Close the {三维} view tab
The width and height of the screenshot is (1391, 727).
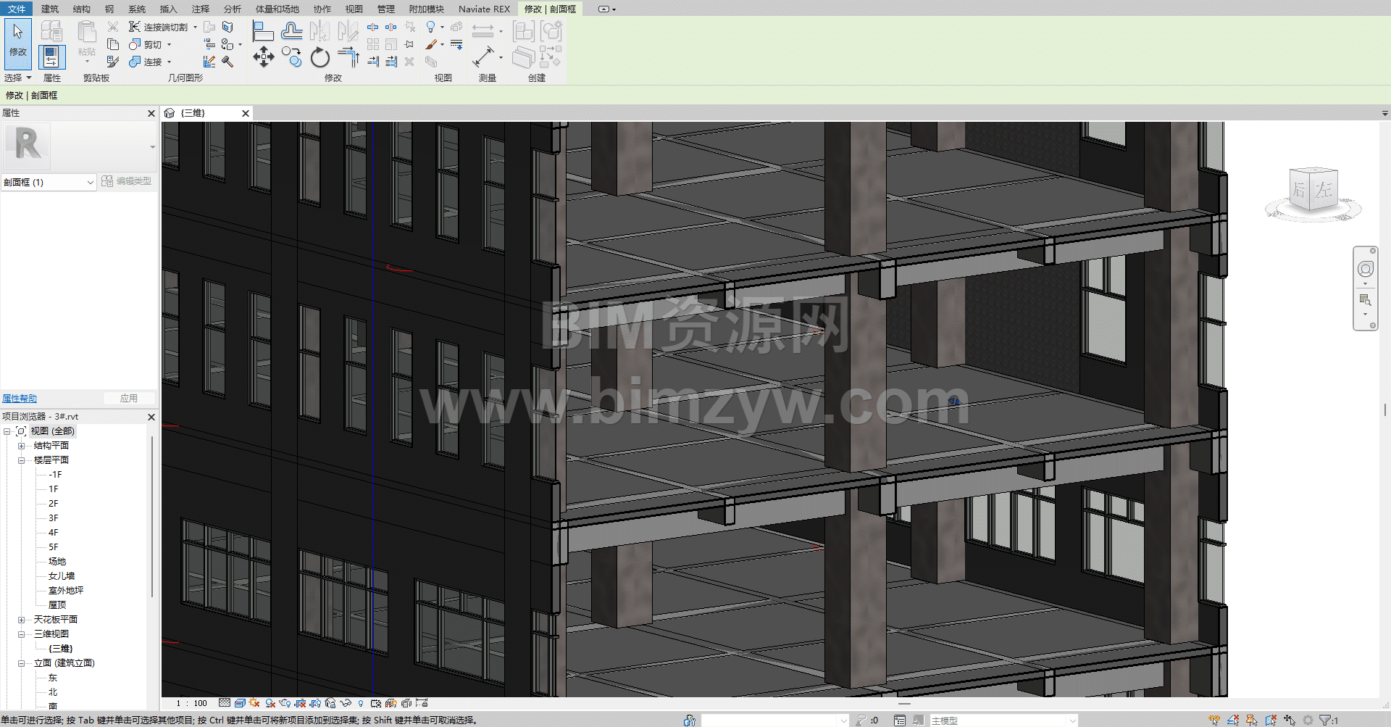246,113
